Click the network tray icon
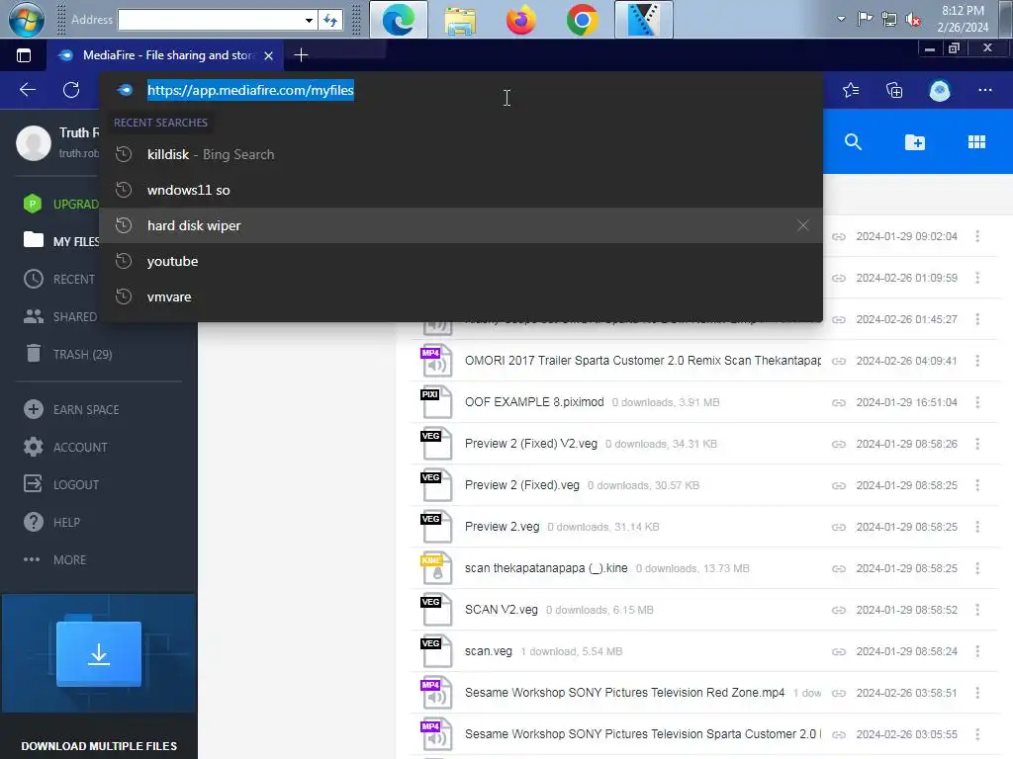Image resolution: width=1013 pixels, height=759 pixels. coord(889,19)
